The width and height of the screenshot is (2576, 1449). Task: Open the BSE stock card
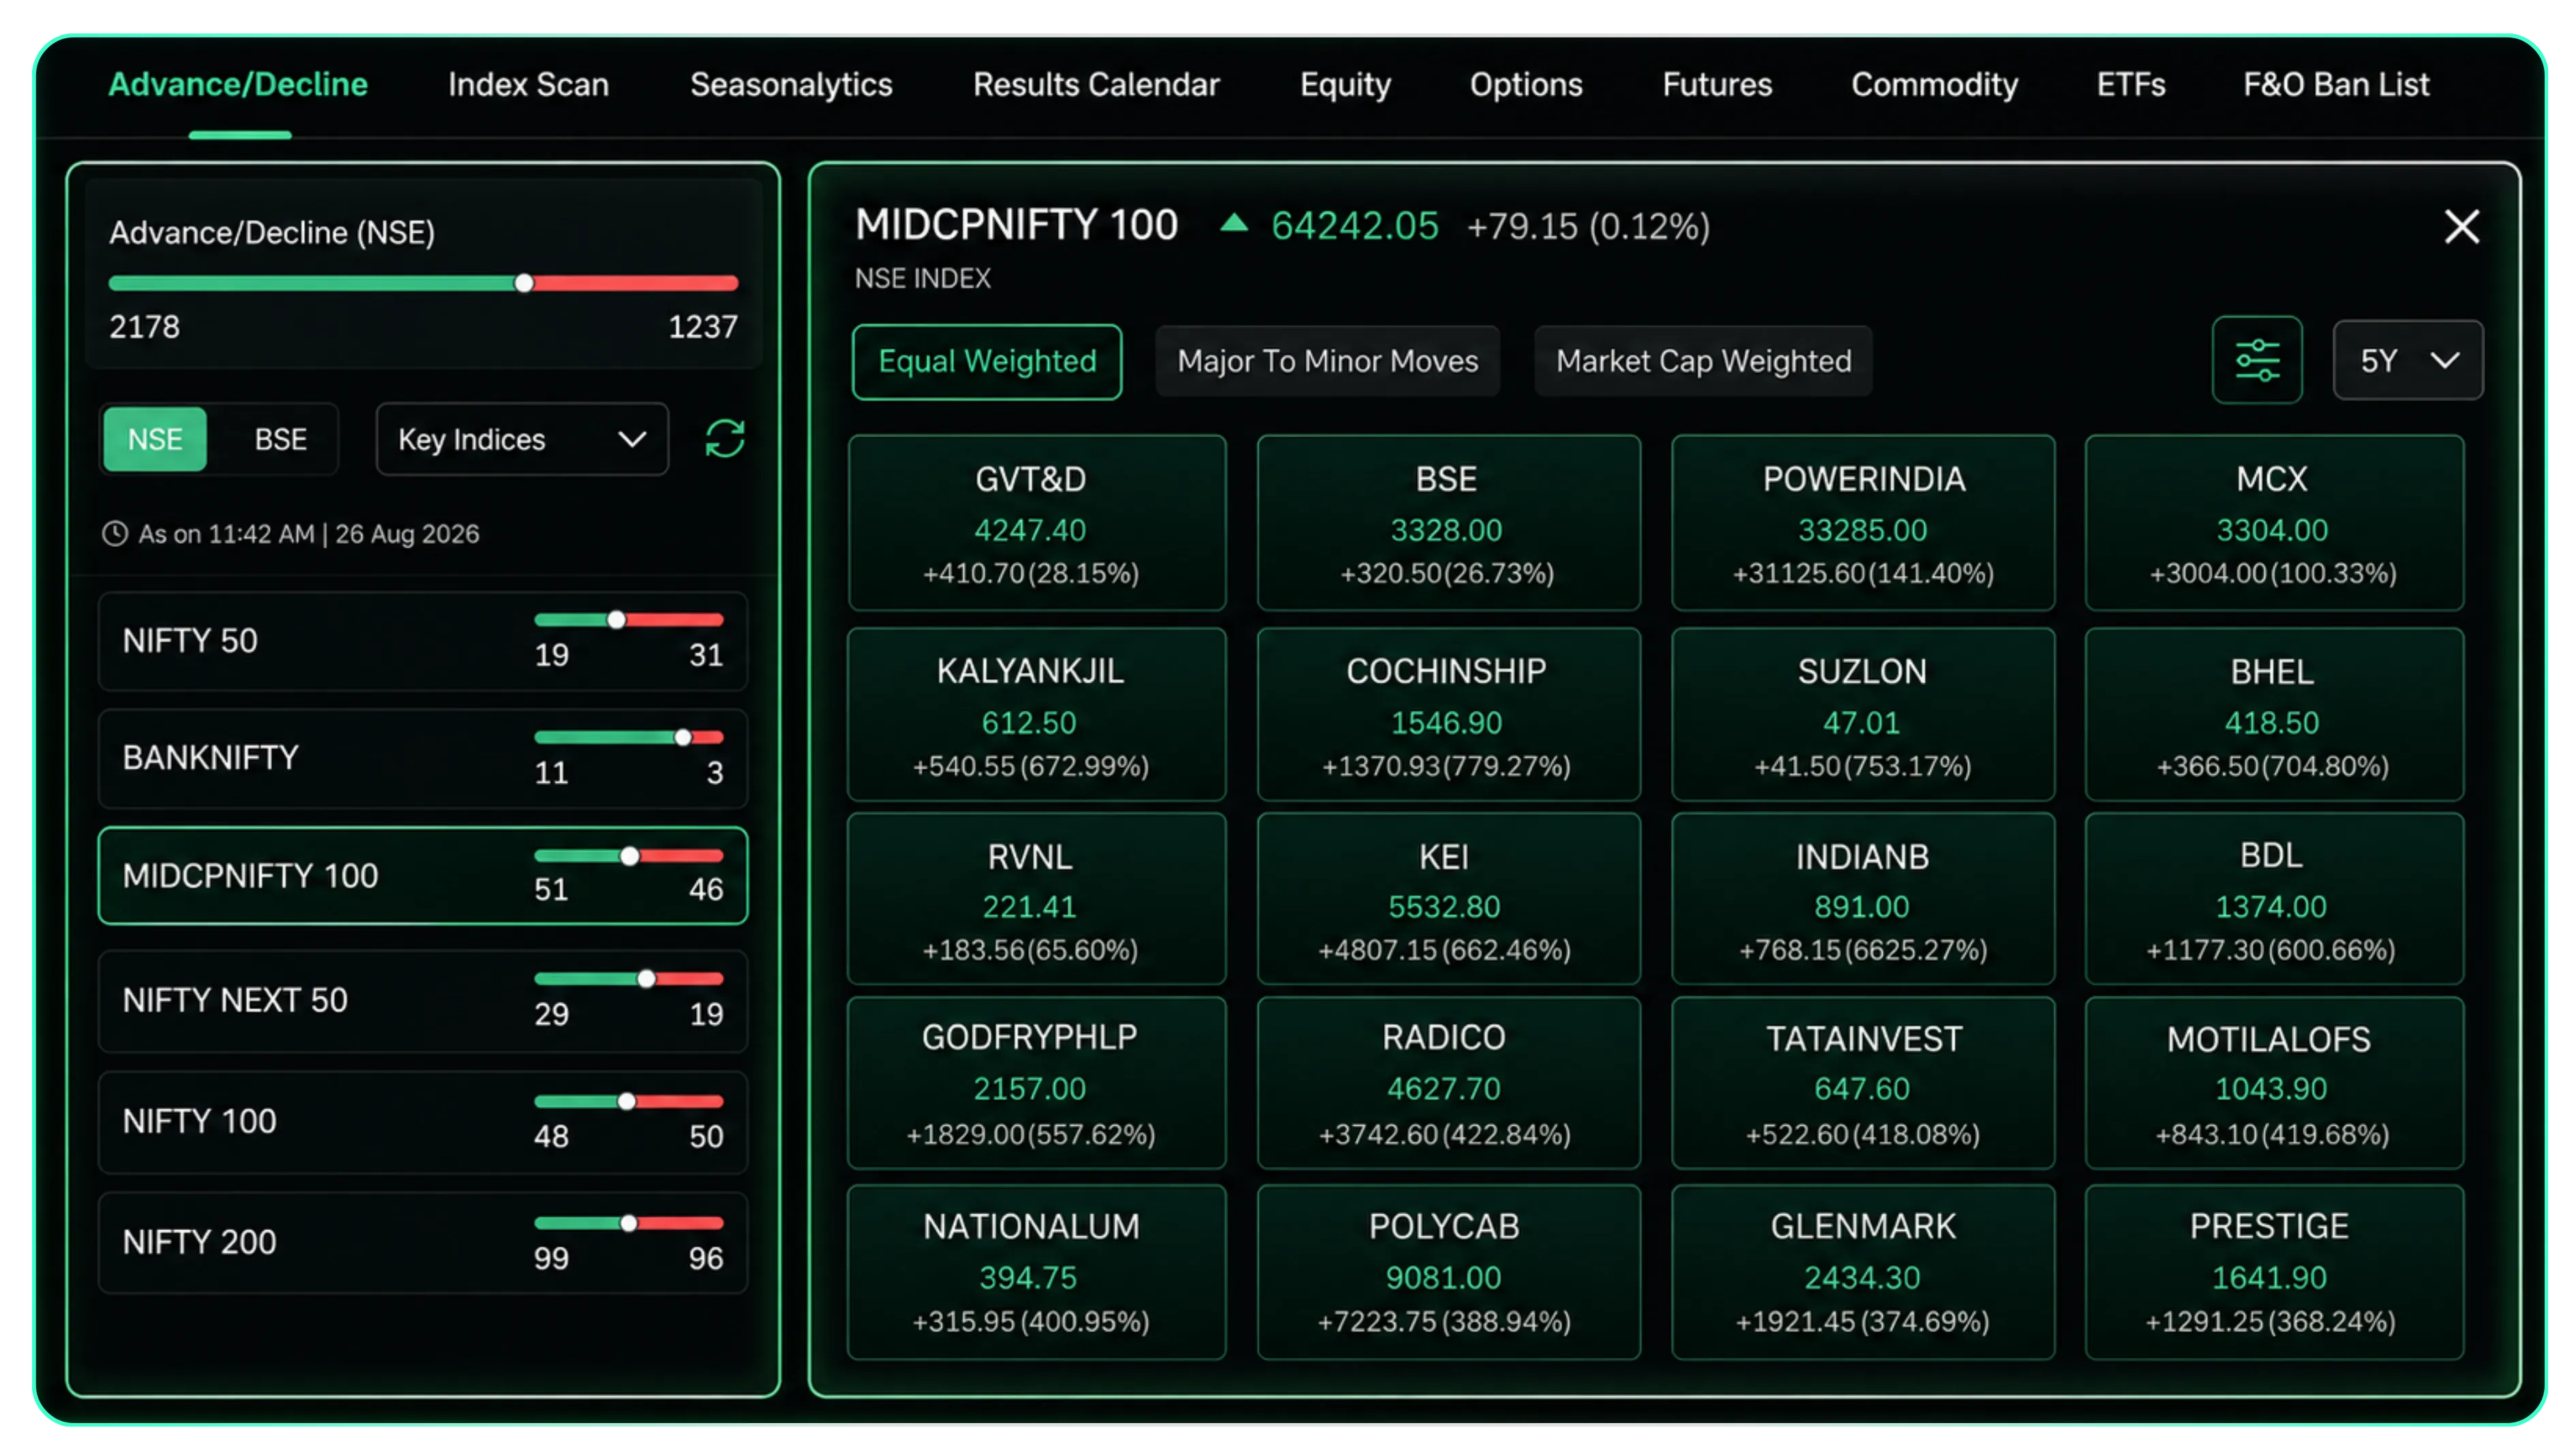point(1448,522)
